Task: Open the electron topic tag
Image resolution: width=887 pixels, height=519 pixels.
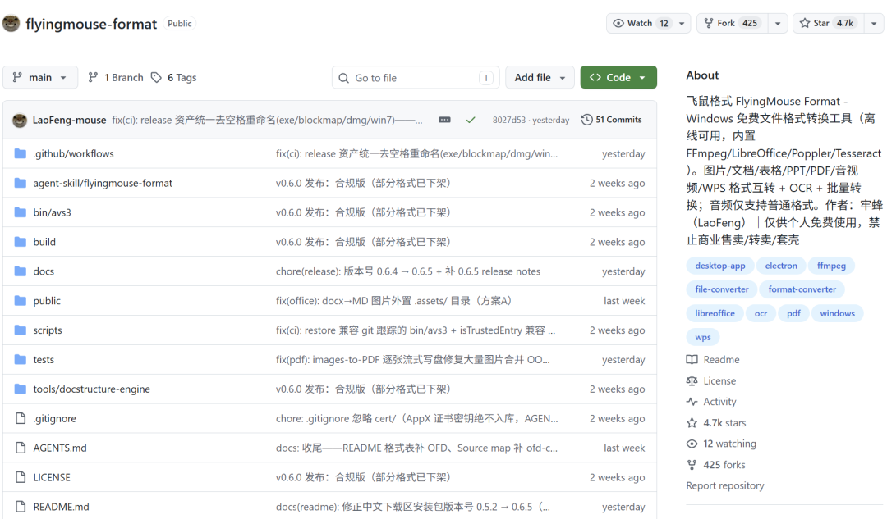Action: [781, 266]
